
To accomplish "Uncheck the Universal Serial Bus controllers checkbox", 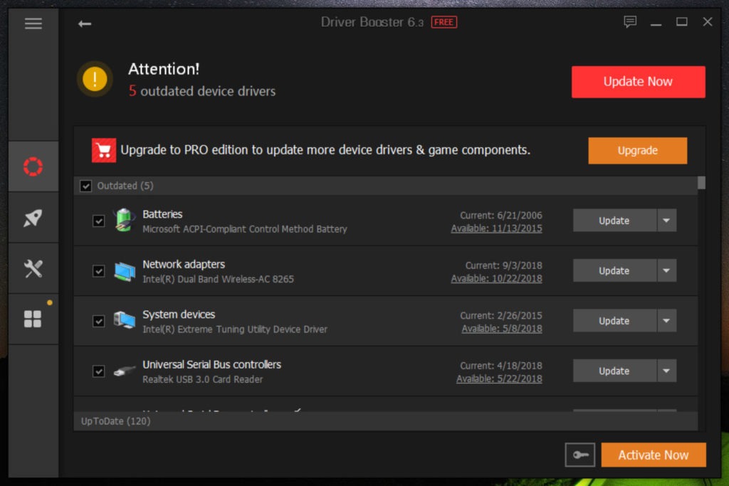I will tap(98, 371).
